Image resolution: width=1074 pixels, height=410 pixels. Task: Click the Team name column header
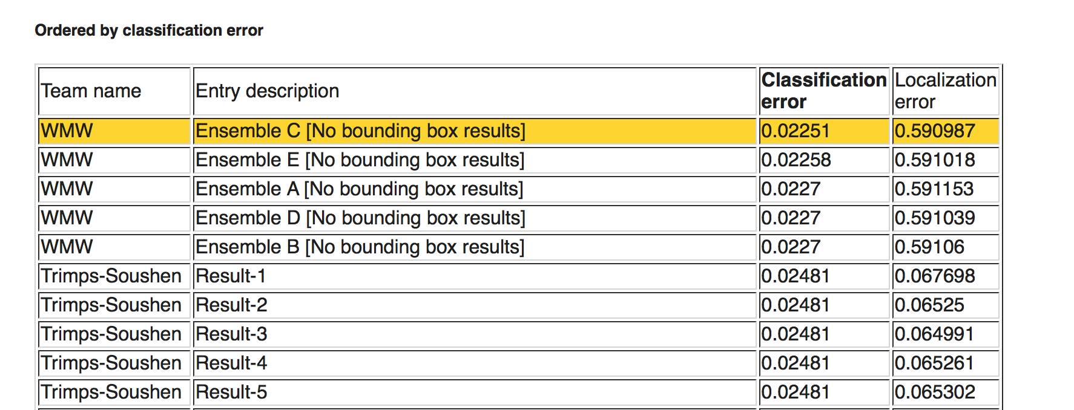(91, 91)
